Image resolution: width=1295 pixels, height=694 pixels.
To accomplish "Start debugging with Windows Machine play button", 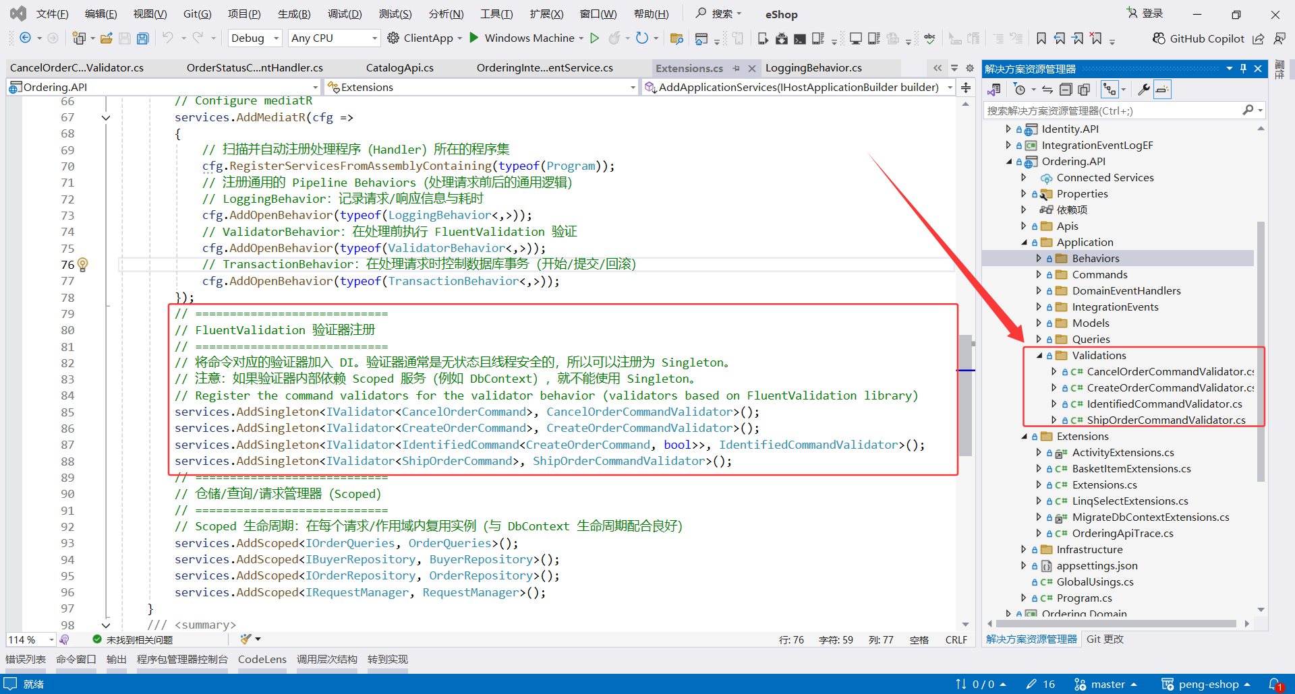I will pyautogui.click(x=474, y=38).
